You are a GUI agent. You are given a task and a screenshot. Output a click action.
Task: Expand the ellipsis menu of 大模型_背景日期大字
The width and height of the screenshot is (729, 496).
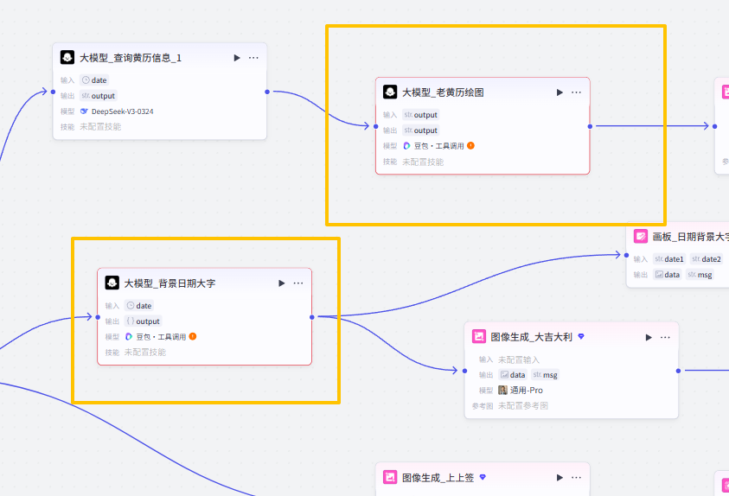click(x=298, y=283)
